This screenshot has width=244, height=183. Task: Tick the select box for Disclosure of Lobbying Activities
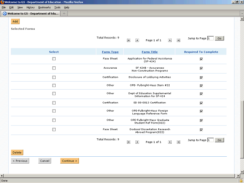(x=54, y=77)
